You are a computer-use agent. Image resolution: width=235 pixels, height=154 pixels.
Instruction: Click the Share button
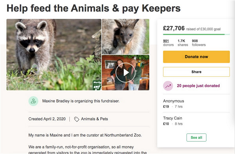coord(196,72)
